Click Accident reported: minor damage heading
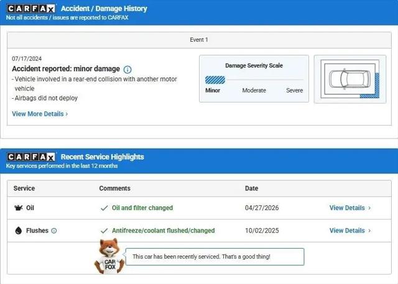Image resolution: width=398 pixels, height=284 pixels. pos(66,69)
